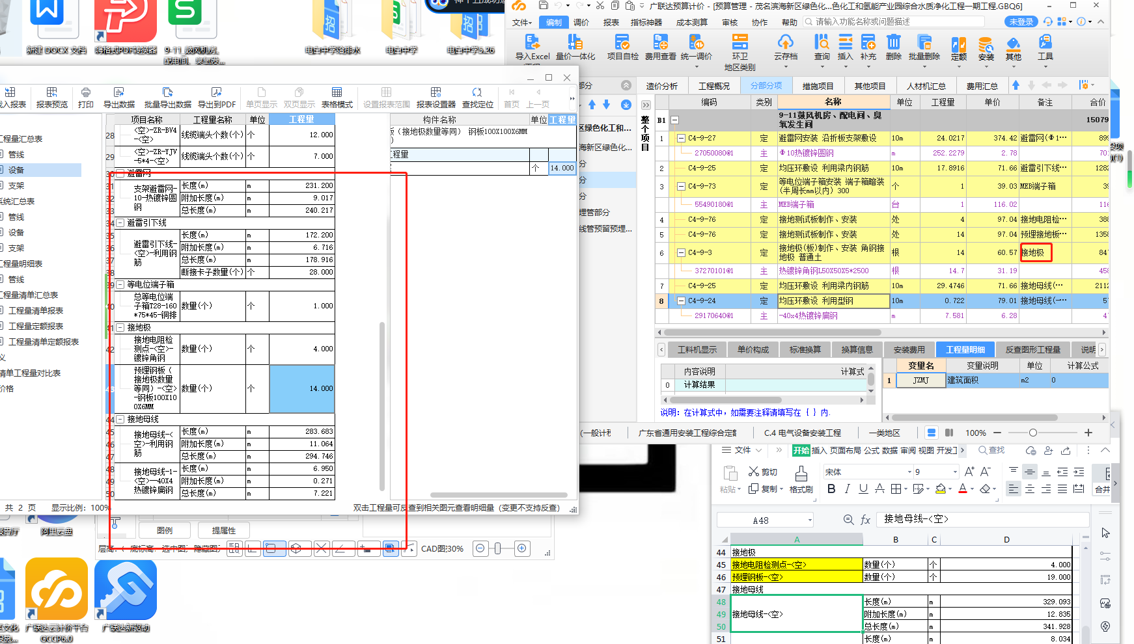The height and width of the screenshot is (644, 1134).
Task: Toggle right text alignment in WPS
Action: pyautogui.click(x=1046, y=489)
